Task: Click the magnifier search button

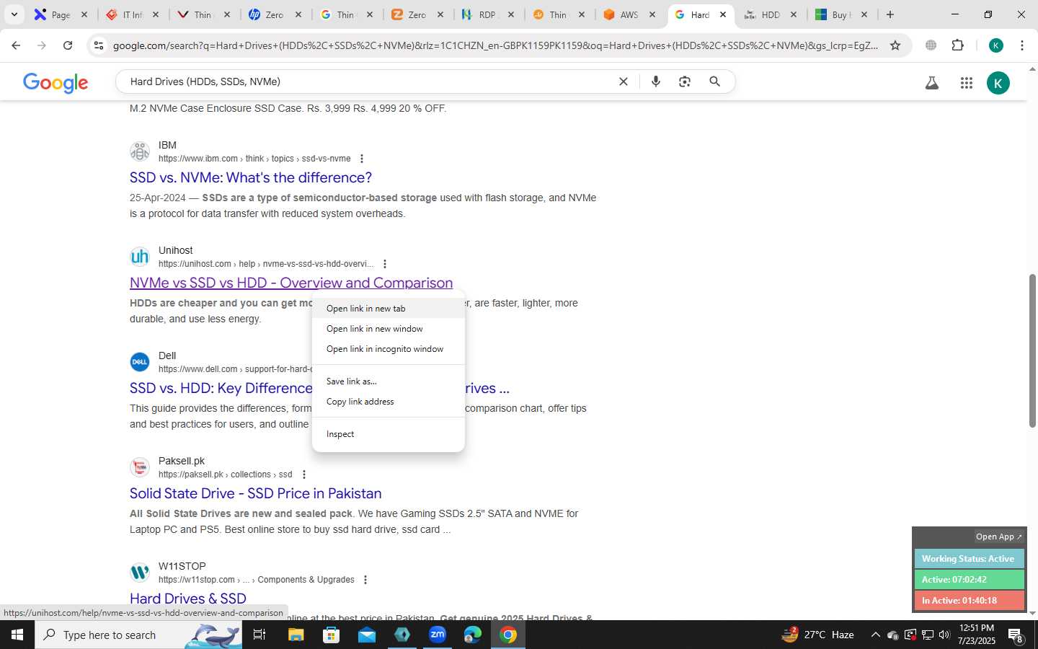Action: [x=714, y=81]
